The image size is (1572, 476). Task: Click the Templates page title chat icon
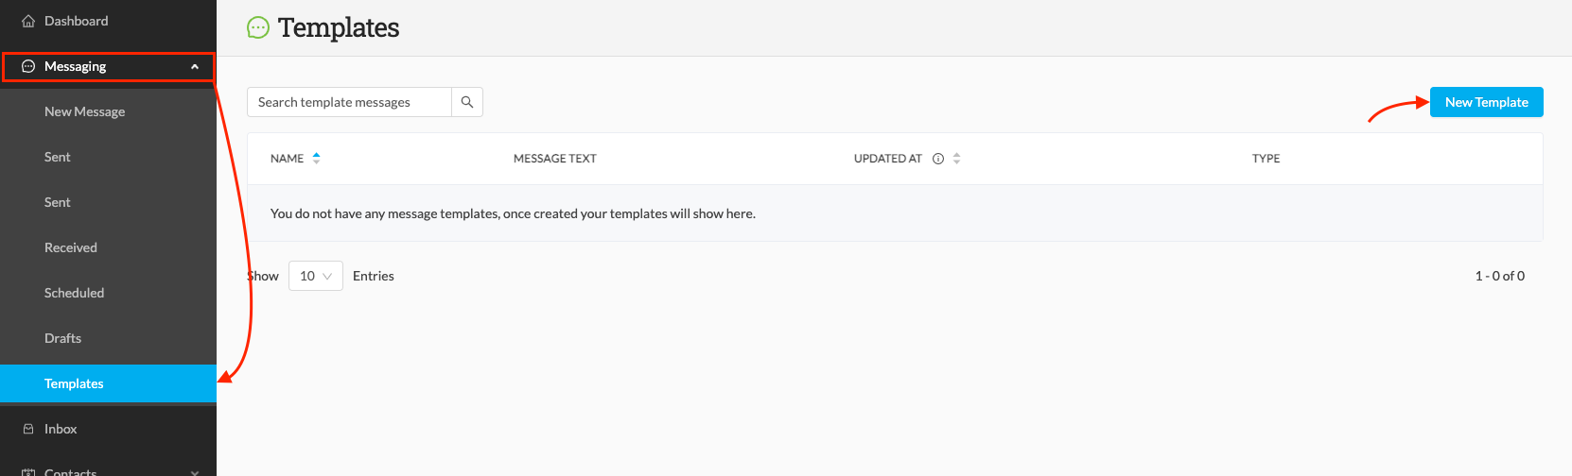[x=258, y=28]
